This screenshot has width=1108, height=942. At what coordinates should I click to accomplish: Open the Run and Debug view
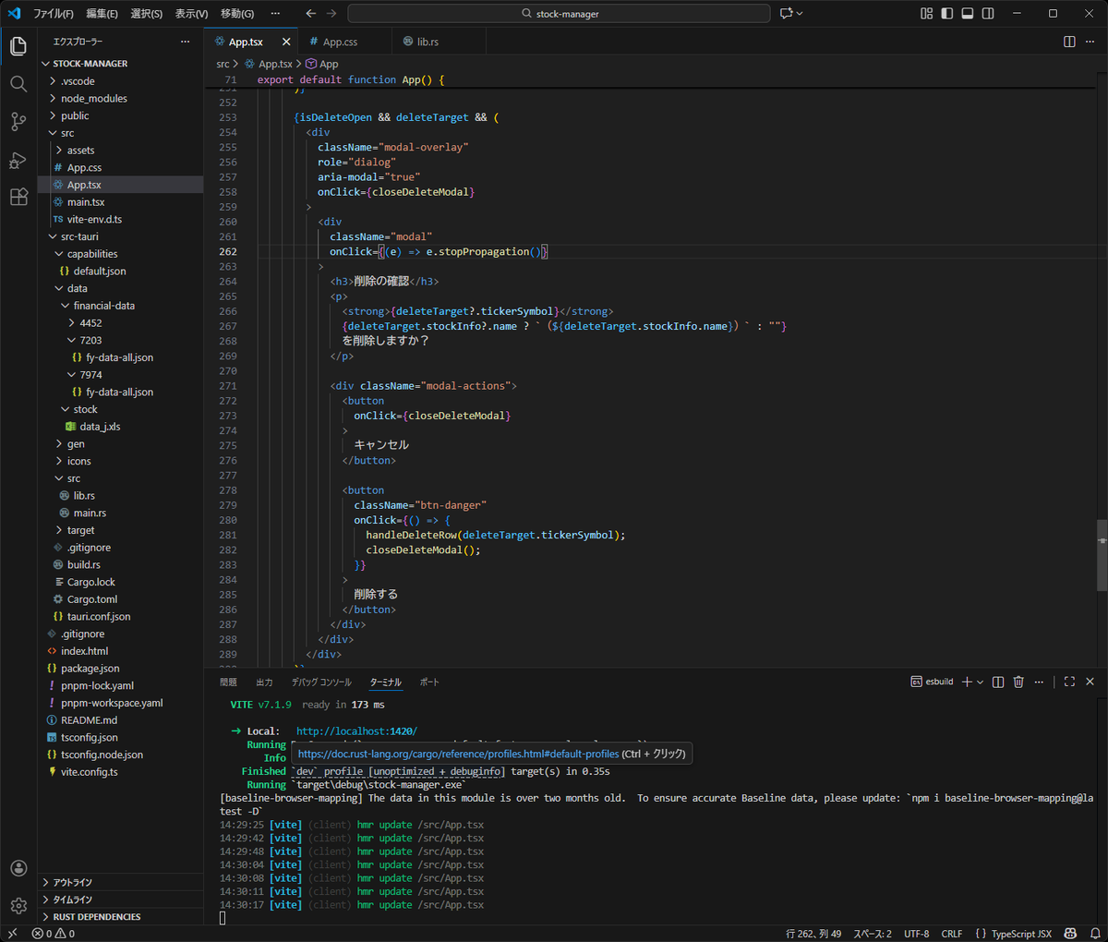click(18, 160)
